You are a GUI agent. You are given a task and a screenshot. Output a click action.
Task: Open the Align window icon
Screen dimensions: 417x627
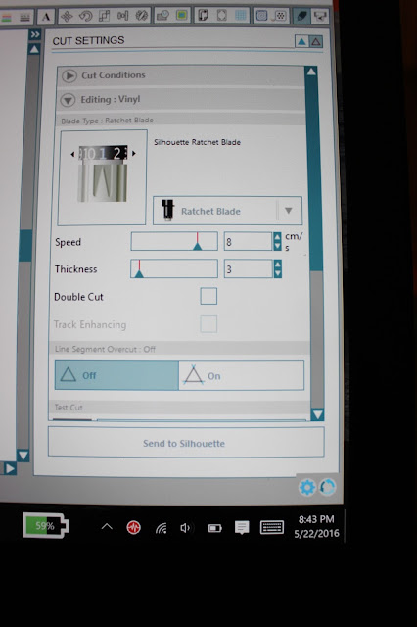pyautogui.click(x=122, y=16)
